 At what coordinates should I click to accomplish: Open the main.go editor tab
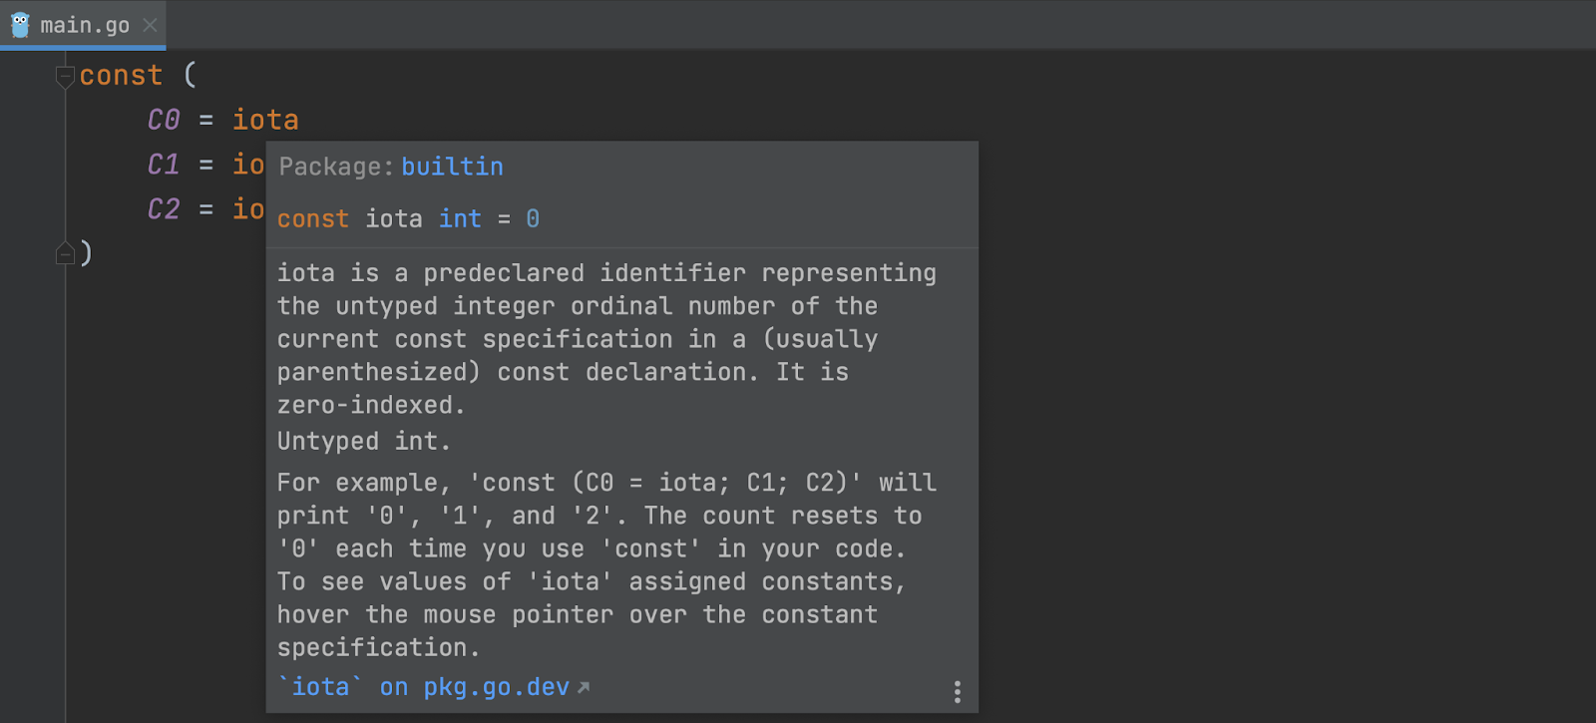[x=84, y=25]
